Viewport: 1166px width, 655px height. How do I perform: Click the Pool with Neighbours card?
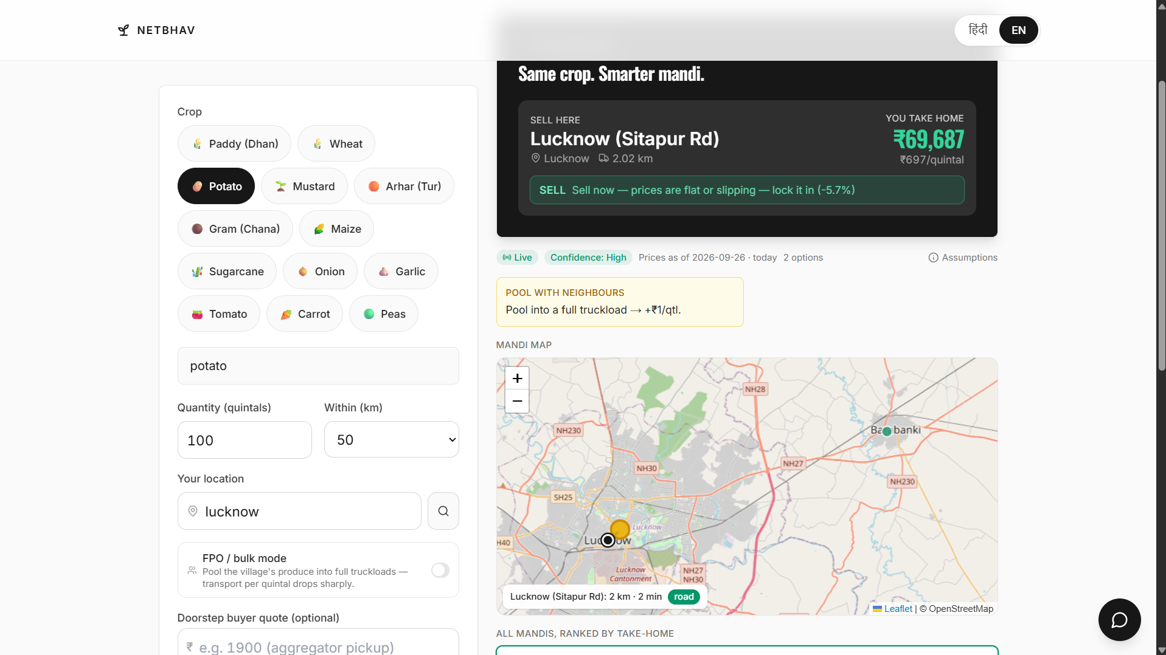point(620,302)
